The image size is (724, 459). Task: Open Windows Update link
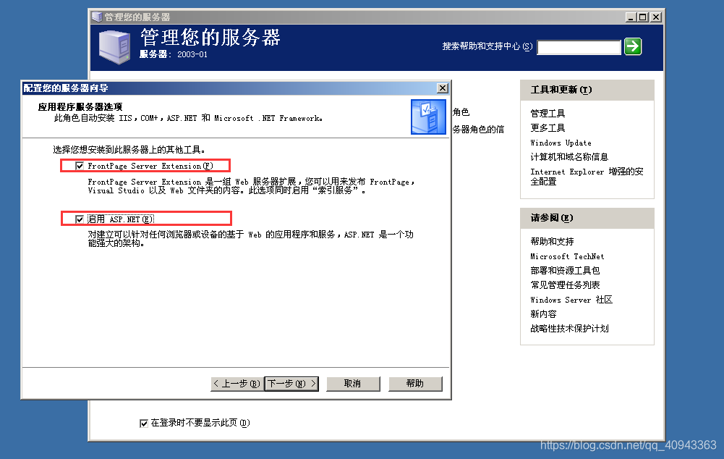point(561,143)
